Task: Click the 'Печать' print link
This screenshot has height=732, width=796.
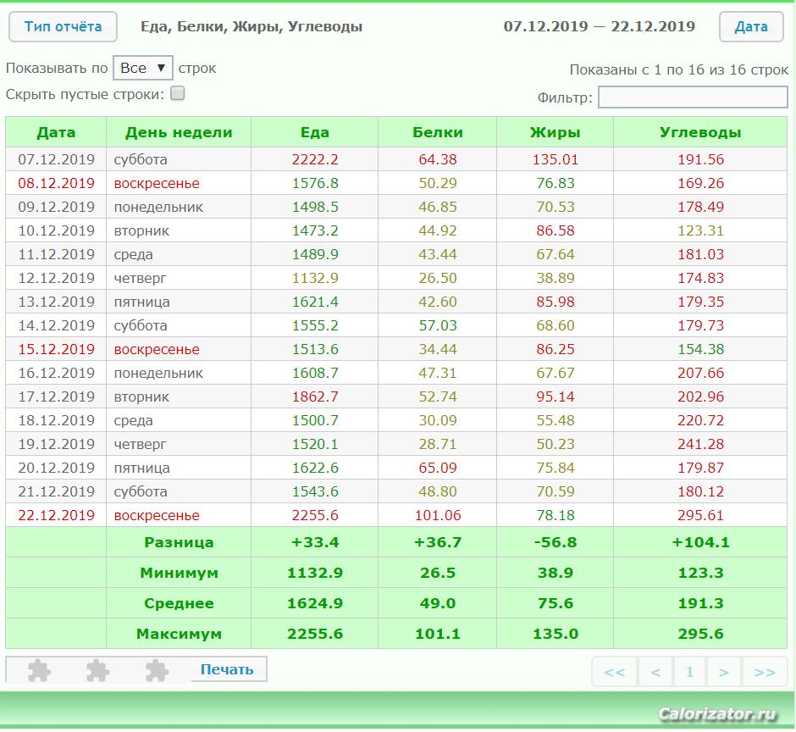Action: click(227, 669)
